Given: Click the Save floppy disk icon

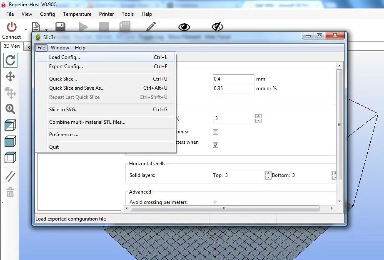Looking at the screenshot, I should coord(60,27).
